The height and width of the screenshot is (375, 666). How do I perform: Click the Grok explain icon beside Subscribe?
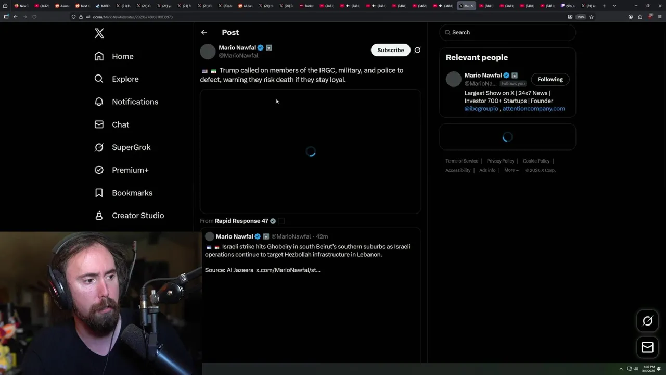[x=417, y=50]
